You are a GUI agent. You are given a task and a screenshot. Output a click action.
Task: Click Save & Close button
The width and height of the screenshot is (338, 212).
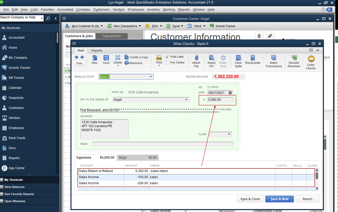[x=250, y=199]
